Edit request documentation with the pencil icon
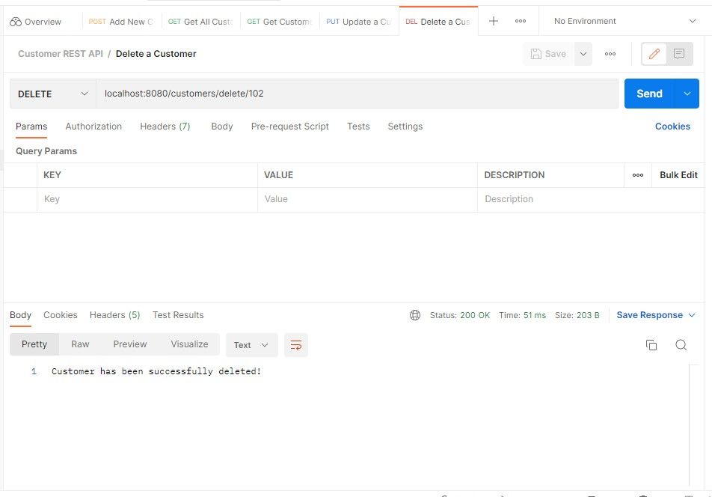The image size is (712, 497). point(655,53)
